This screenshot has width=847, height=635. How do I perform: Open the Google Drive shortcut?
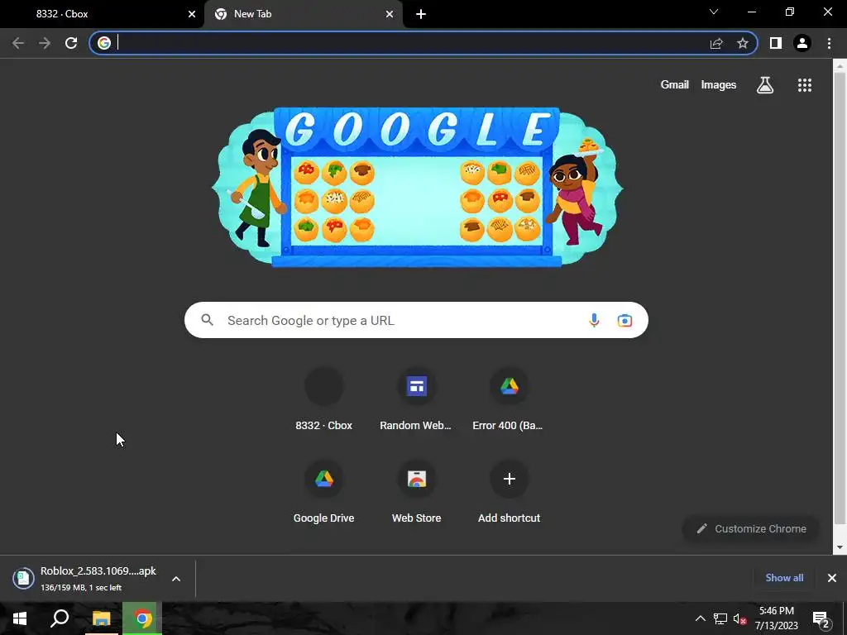point(323,492)
